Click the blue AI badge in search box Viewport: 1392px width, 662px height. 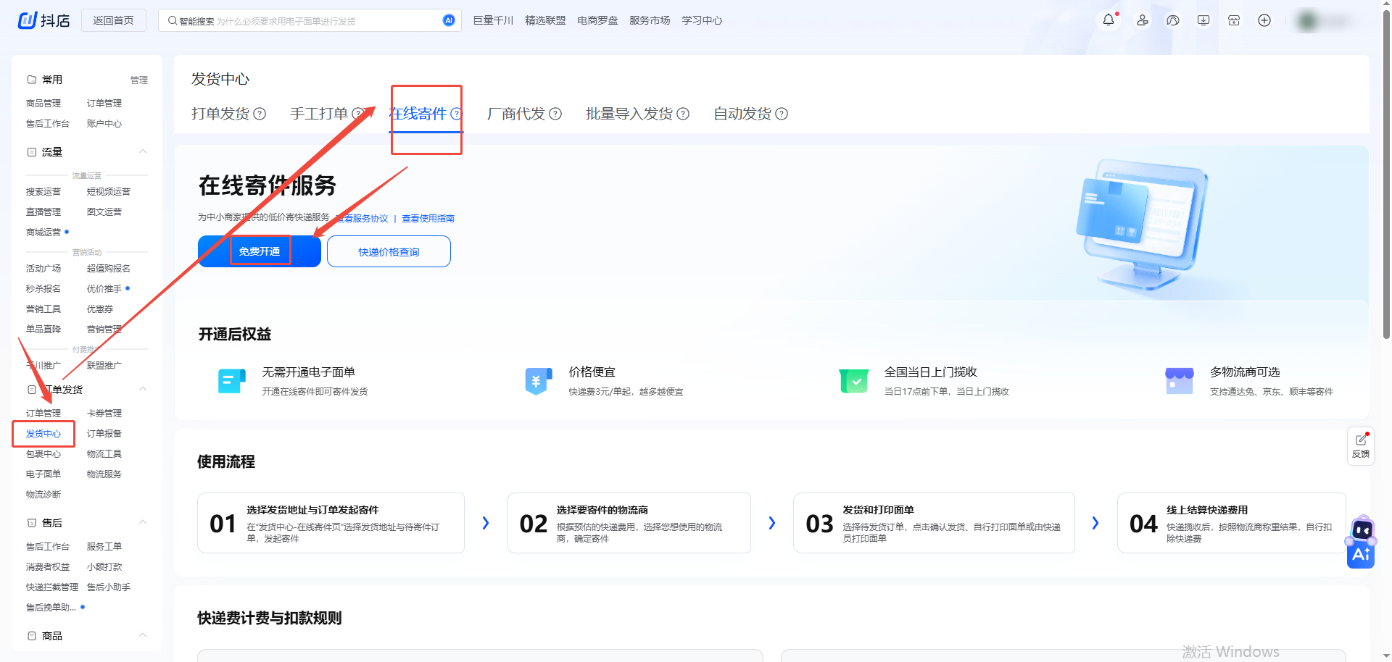(449, 20)
